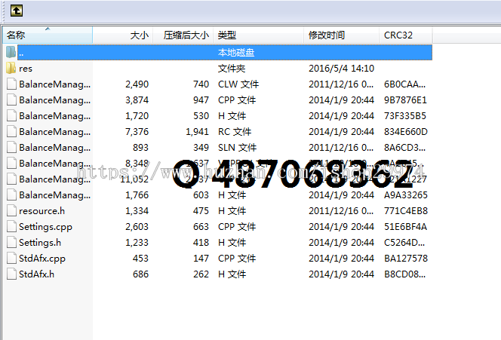Select the file icon of the 1,720 byte H row

tap(11, 116)
